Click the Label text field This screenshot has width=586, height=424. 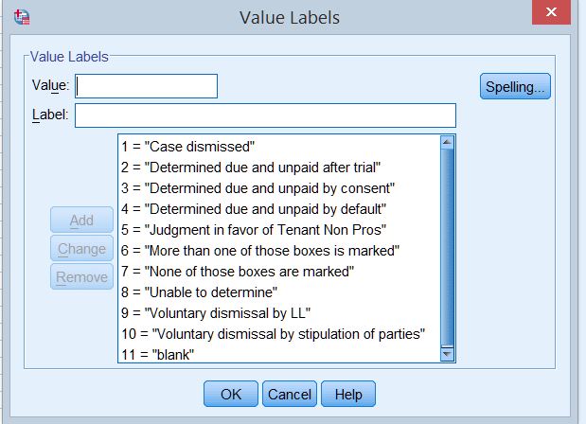(265, 115)
